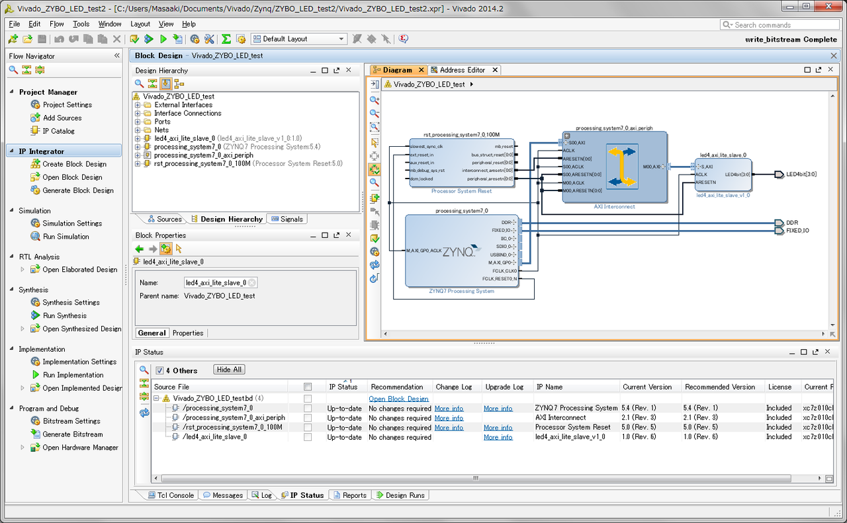This screenshot has width=847, height=523.
Task: Click the Sigma report icon in main toolbar
Action: [226, 40]
